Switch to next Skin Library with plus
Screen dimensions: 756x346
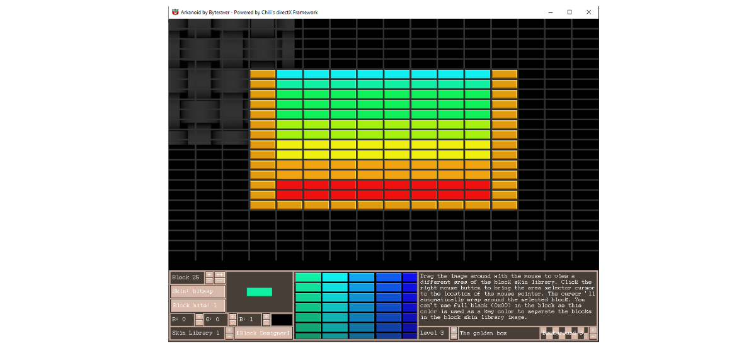click(x=229, y=330)
